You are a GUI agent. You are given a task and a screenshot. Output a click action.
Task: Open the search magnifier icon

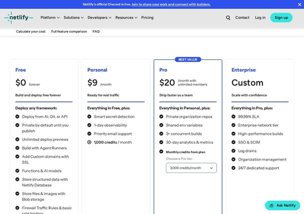click(x=228, y=18)
